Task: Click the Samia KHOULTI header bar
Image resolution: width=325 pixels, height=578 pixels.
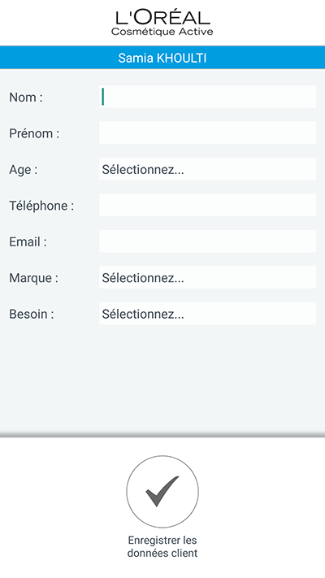Action: (162, 58)
